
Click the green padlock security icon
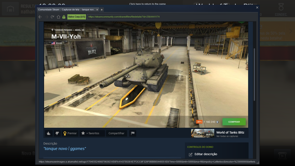coord(64,17)
